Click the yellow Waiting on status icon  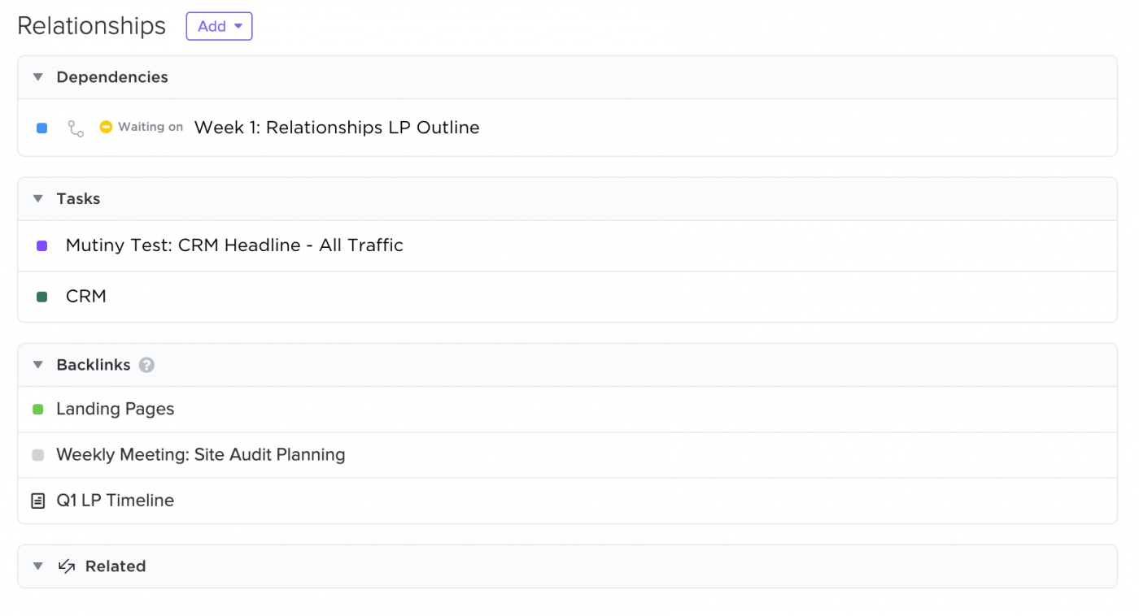(x=106, y=127)
